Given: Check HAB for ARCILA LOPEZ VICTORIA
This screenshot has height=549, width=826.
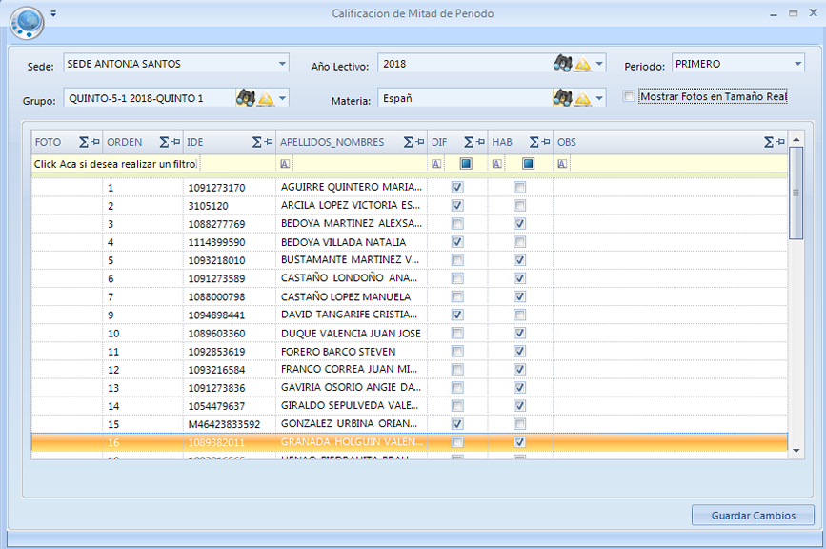Looking at the screenshot, I should 519,206.
